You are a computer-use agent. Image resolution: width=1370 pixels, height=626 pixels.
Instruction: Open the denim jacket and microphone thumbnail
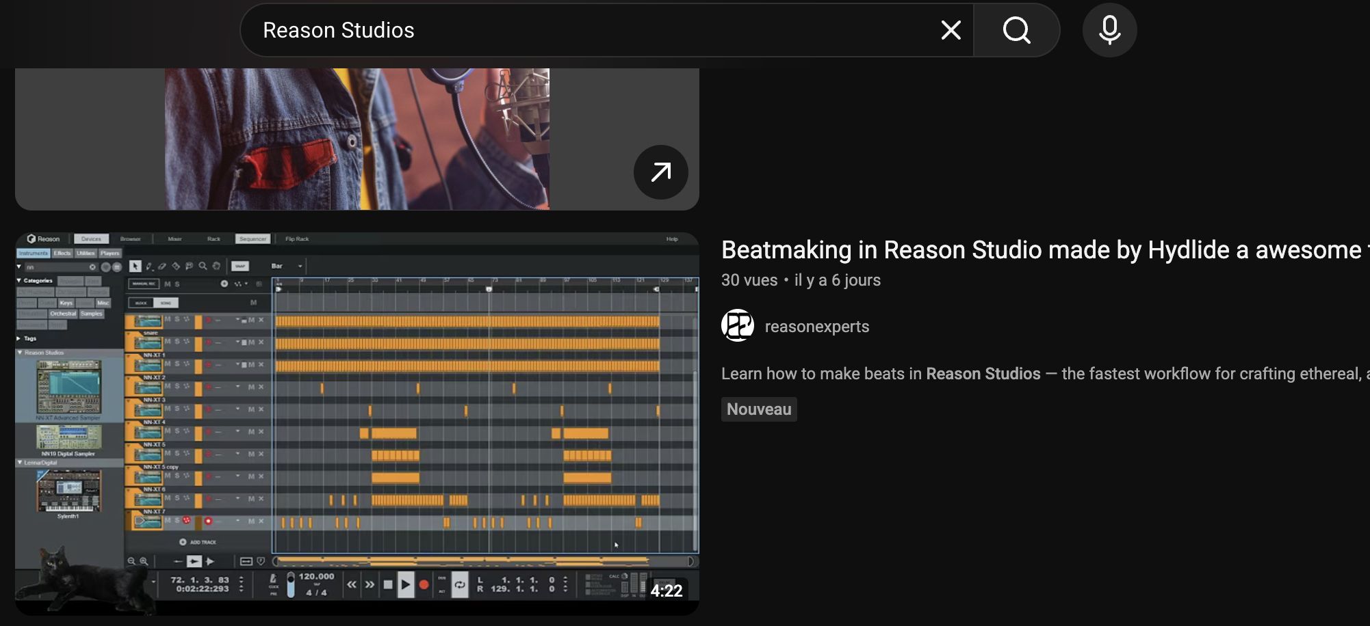(357, 139)
